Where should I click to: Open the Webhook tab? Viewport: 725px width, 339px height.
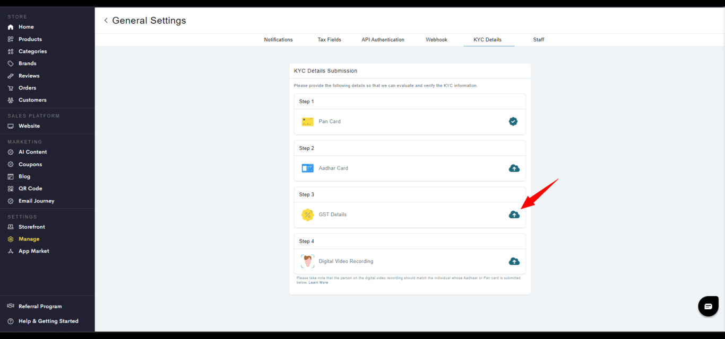pos(436,40)
